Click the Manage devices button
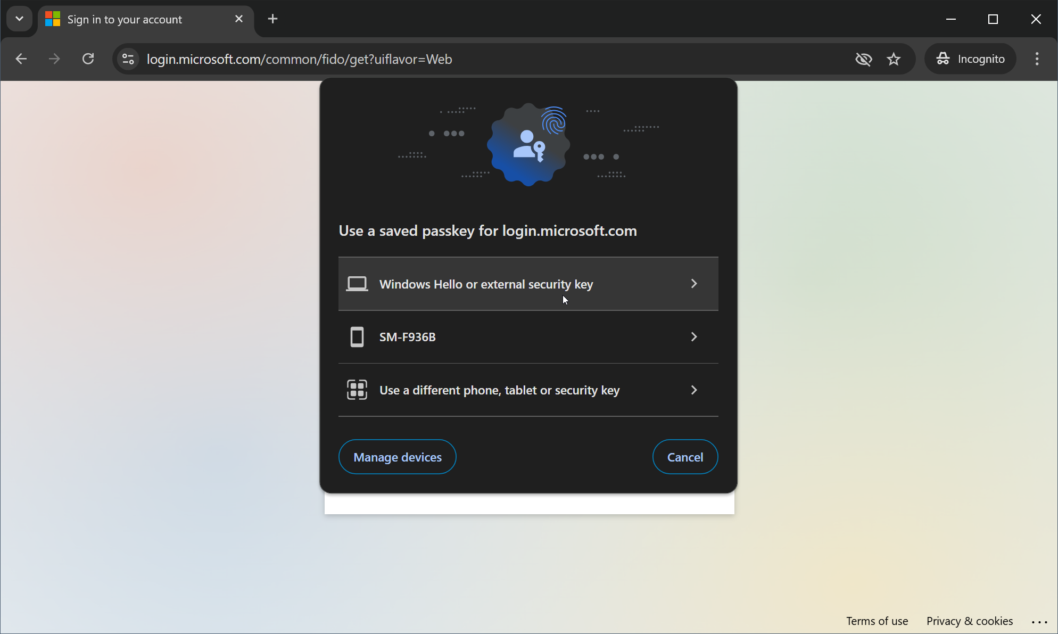This screenshot has height=634, width=1058. point(397,457)
